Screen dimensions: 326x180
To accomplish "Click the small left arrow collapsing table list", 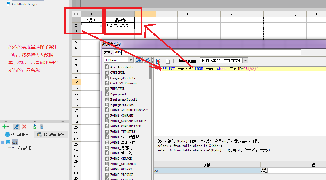I will point(153,59).
